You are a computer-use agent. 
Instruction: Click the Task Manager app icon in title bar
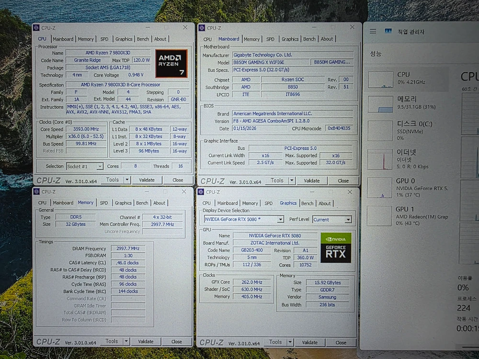pos(388,31)
